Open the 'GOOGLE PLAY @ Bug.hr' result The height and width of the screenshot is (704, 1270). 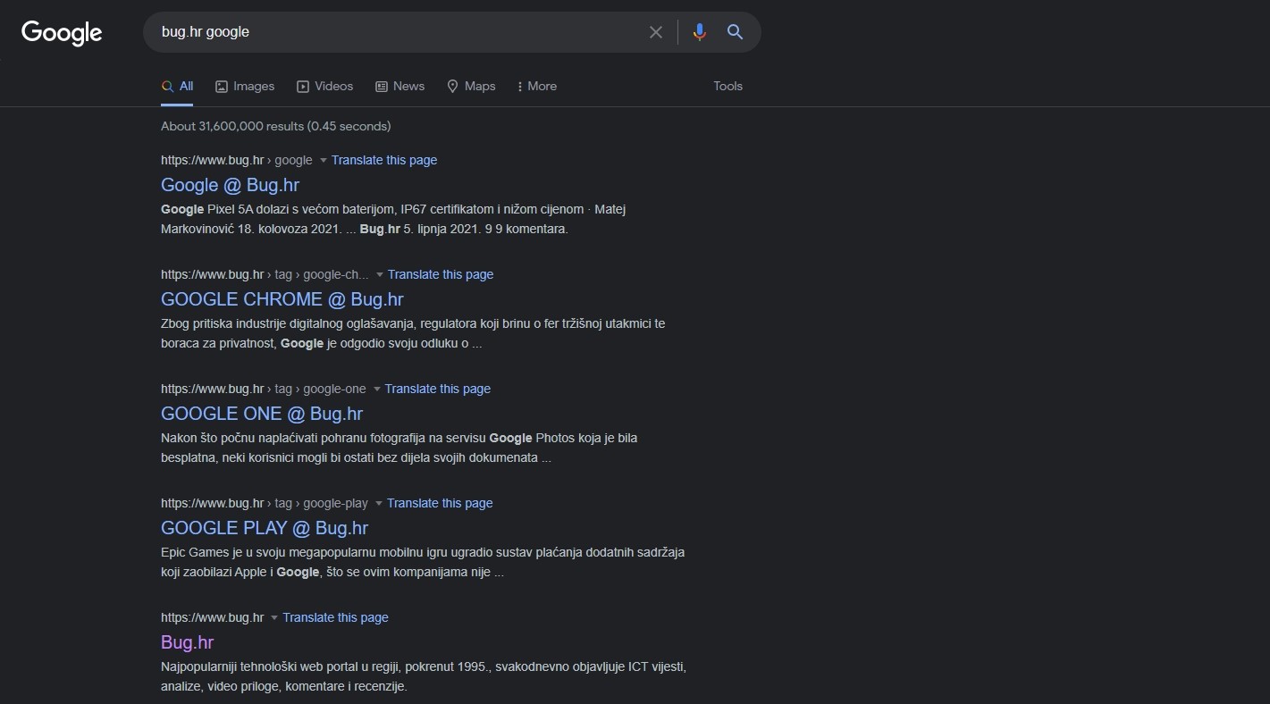265,528
